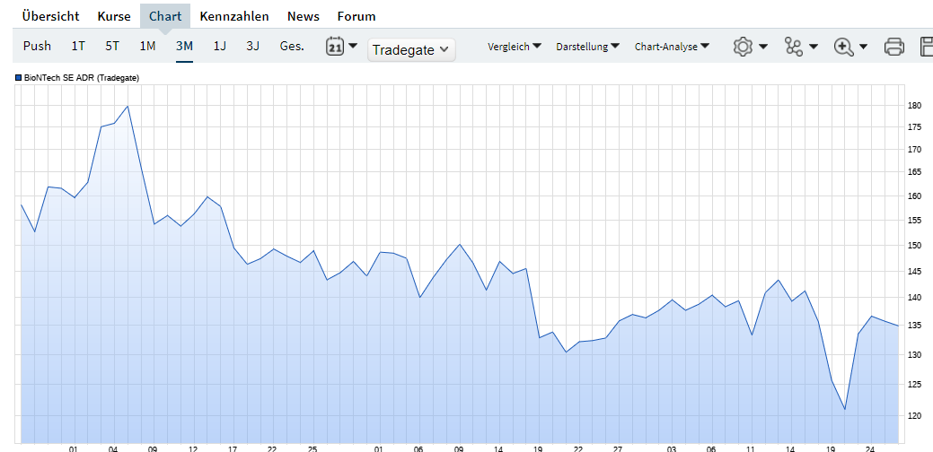The image size is (933, 452).
Task: Open the calendar date picker icon
Action: [335, 47]
